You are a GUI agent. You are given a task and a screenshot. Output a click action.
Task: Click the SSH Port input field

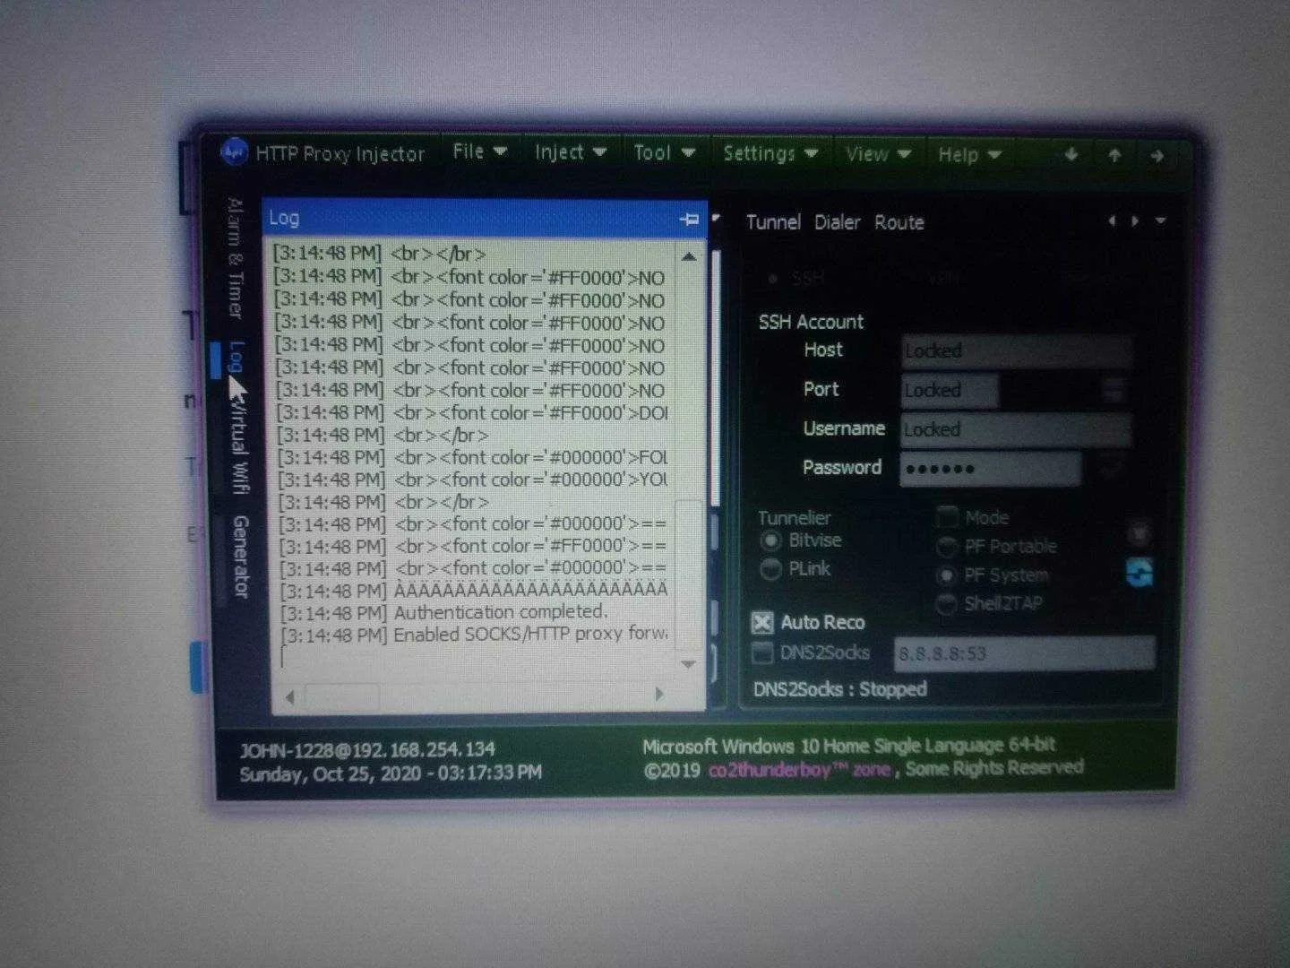click(x=950, y=390)
